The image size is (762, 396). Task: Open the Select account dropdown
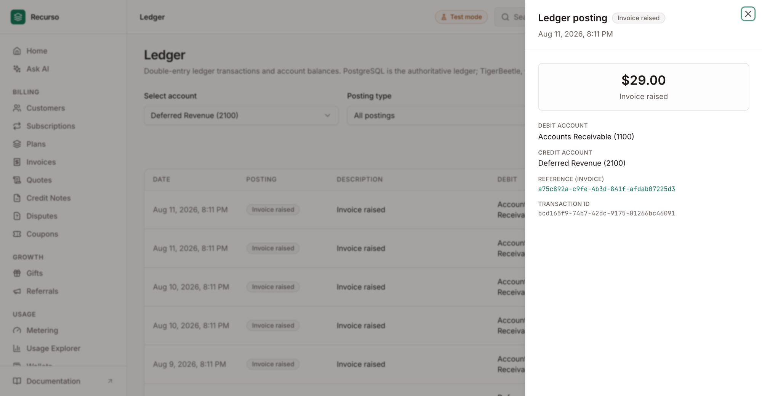241,115
